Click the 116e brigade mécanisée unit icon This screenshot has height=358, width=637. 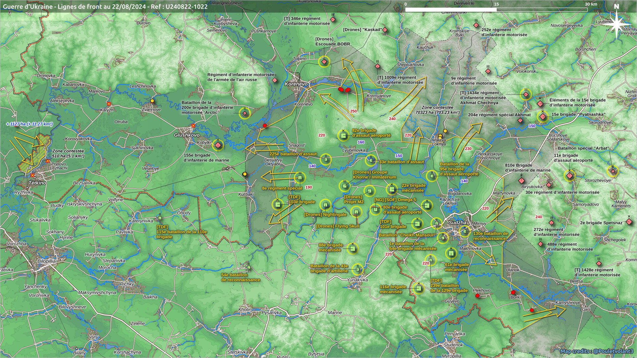click(x=418, y=288)
